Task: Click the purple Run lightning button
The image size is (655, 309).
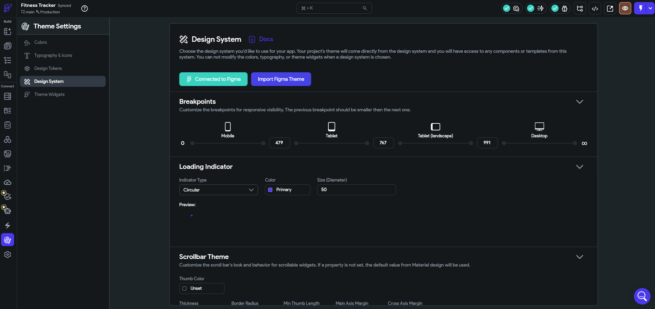Action: coord(640,8)
